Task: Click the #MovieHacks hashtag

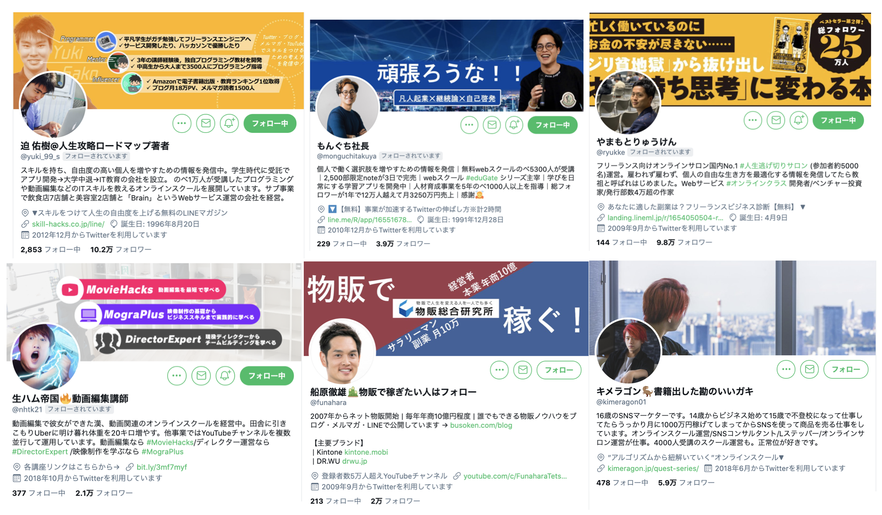Action: tap(170, 442)
